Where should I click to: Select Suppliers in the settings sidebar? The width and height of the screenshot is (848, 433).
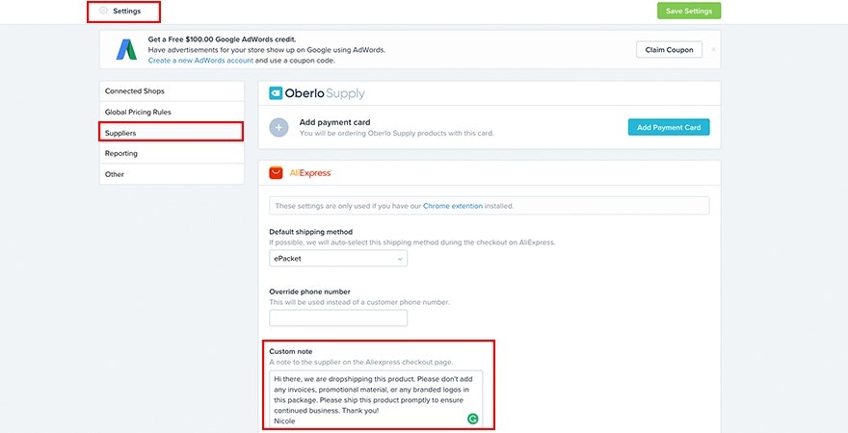[121, 132]
